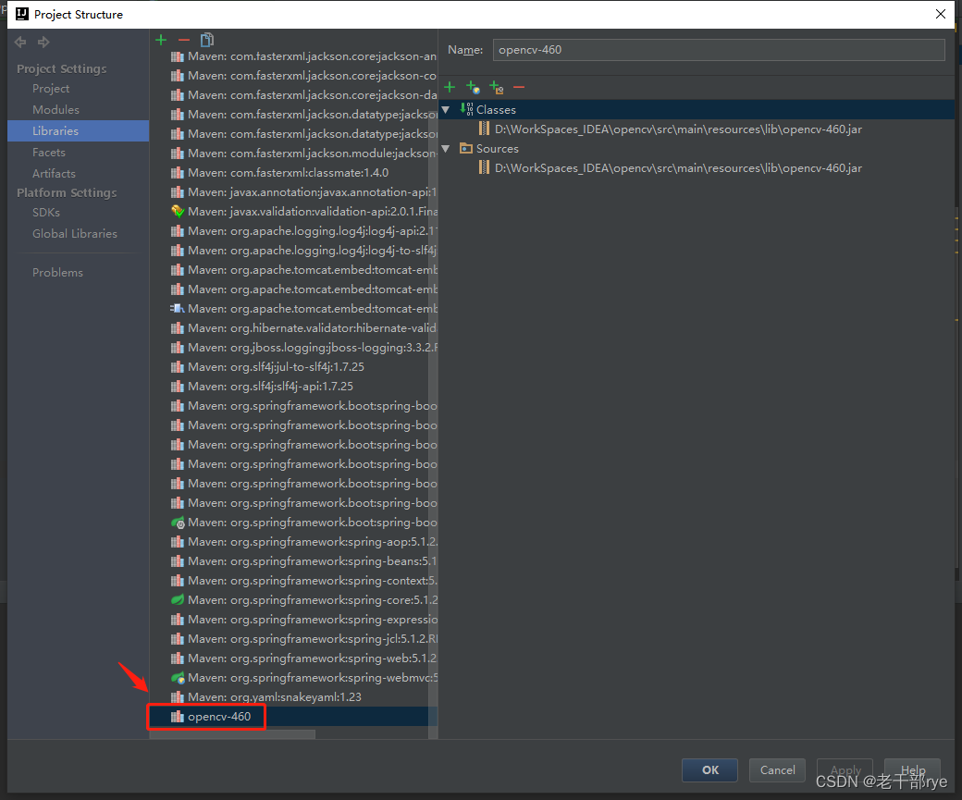Open the Libraries settings page
962x800 pixels.
click(78, 130)
